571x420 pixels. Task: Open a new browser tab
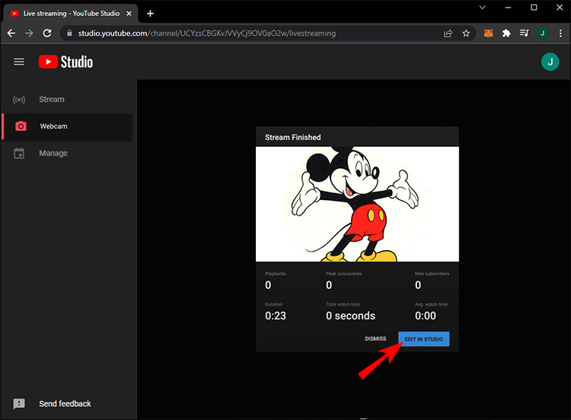point(150,14)
